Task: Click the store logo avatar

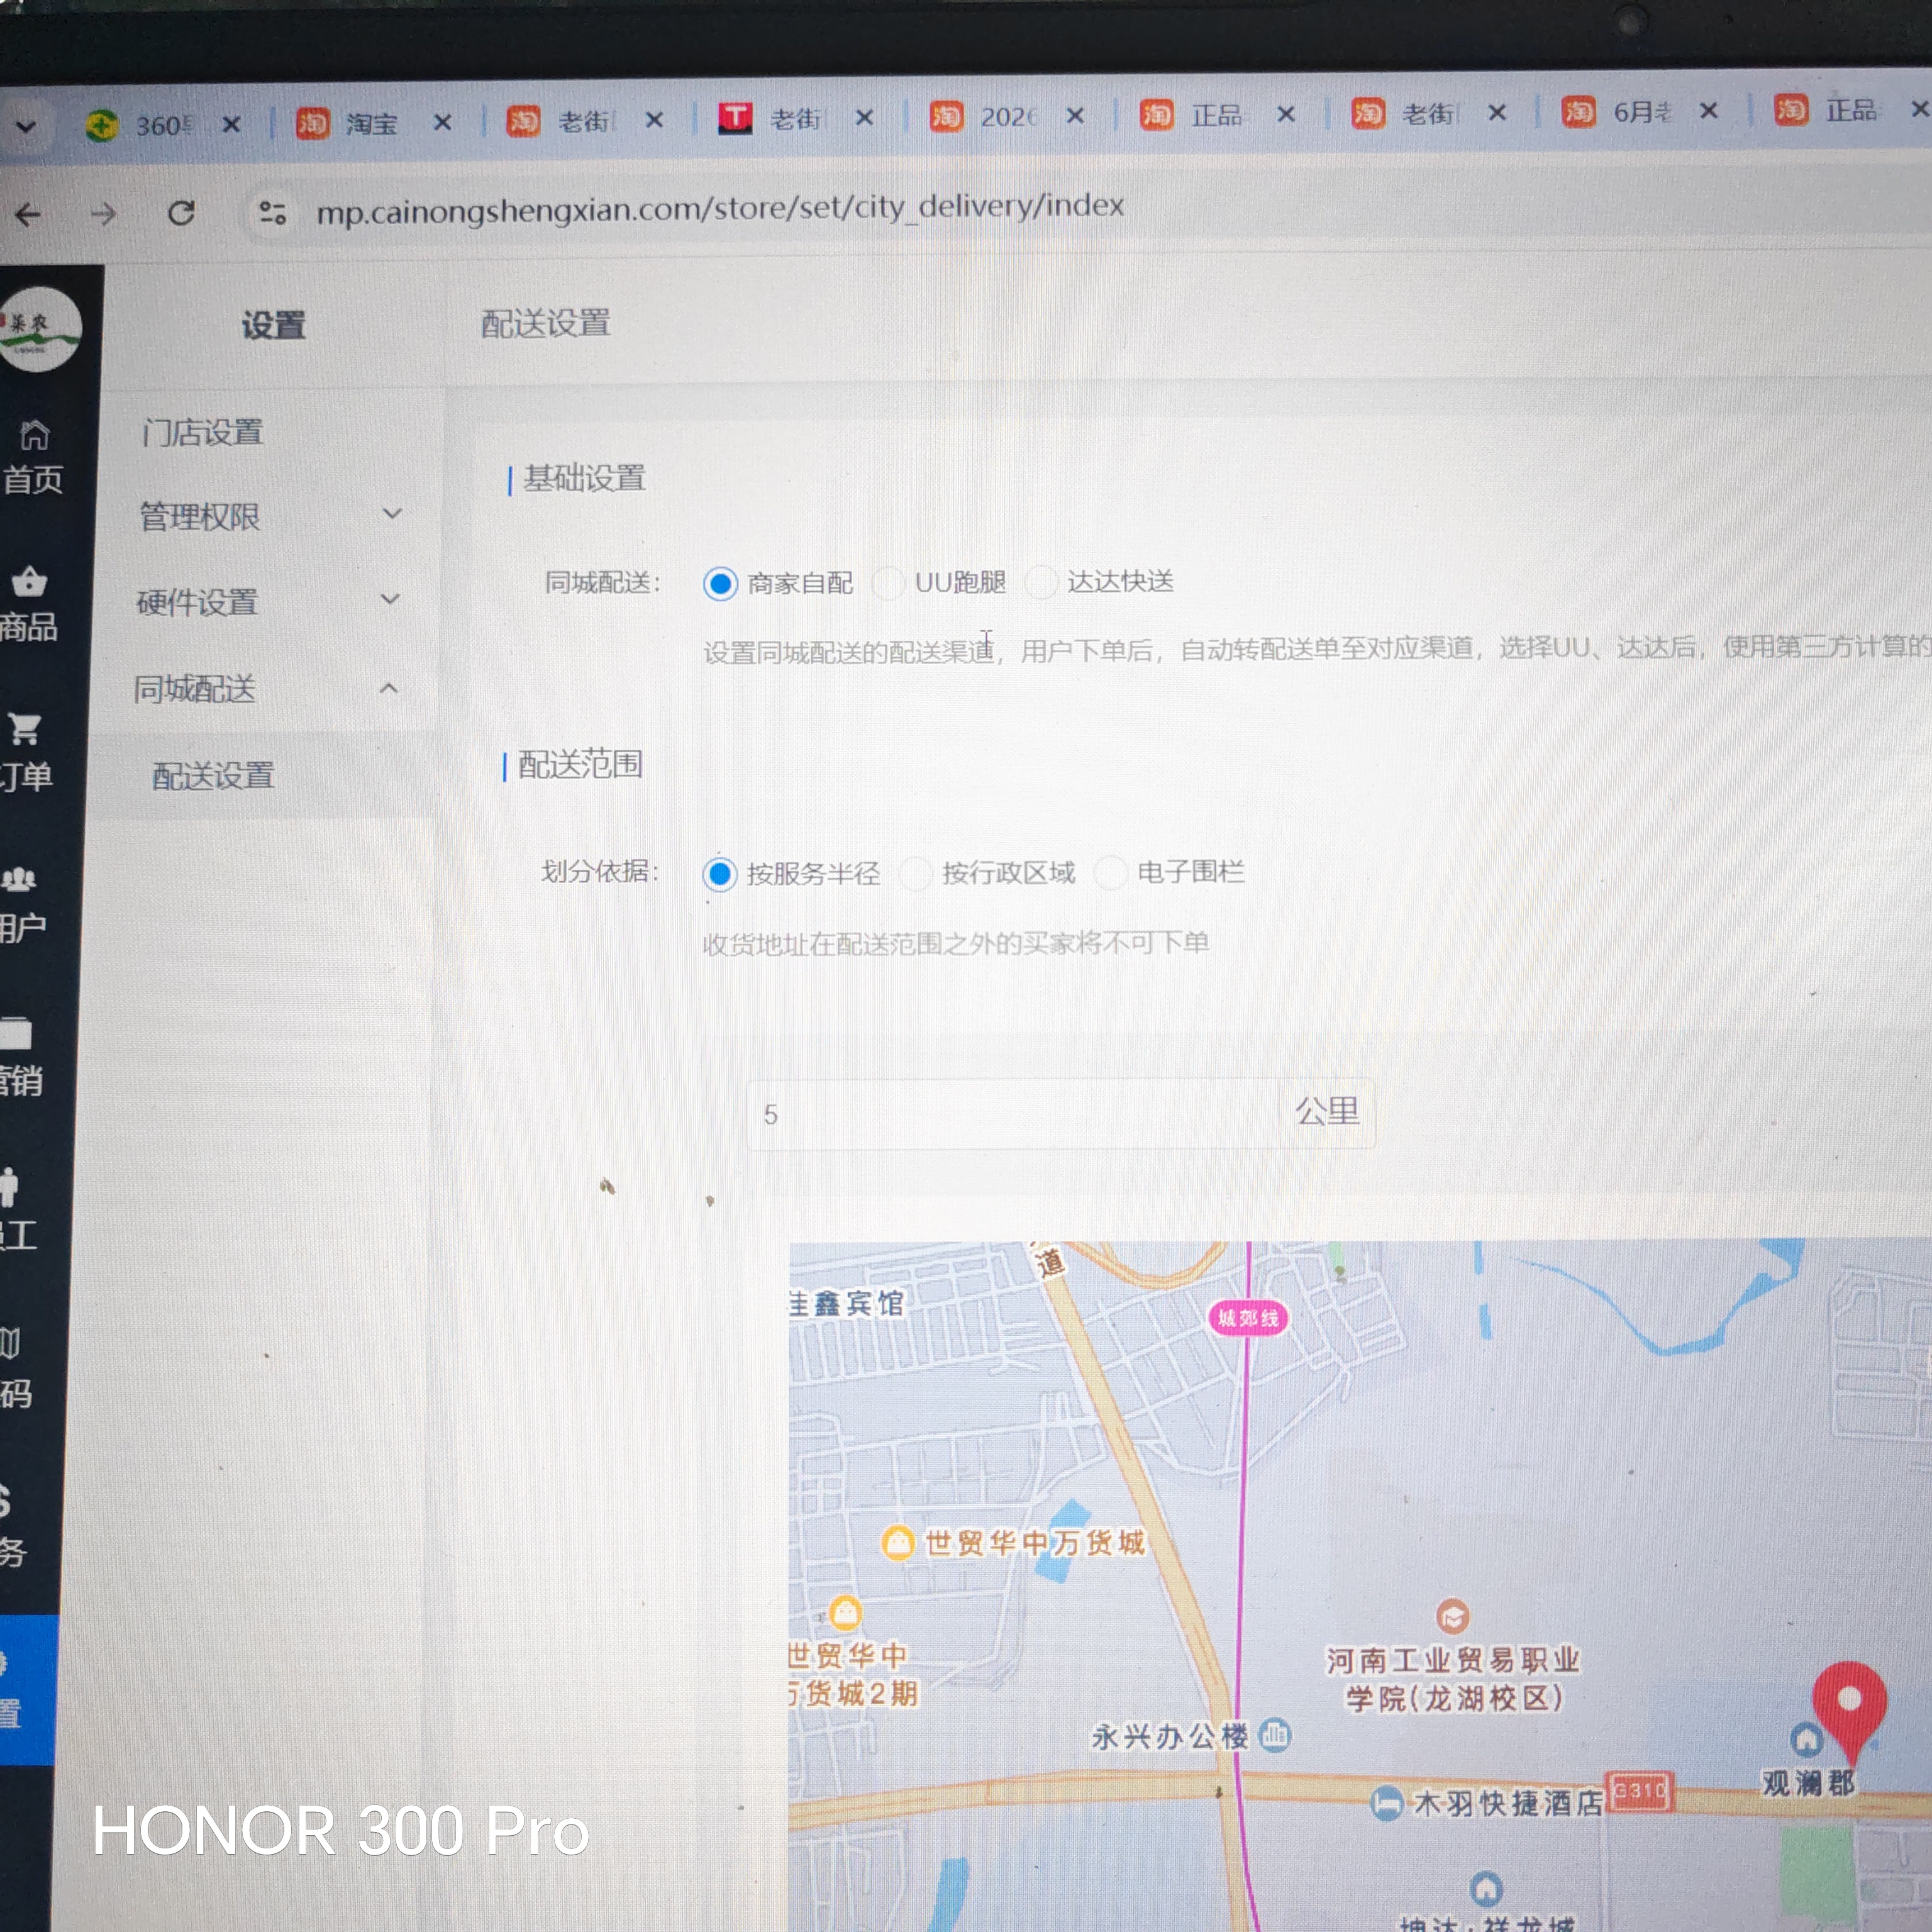Action: point(39,329)
